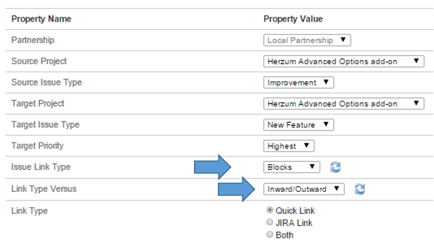Select the JIRA Link radio option
This screenshot has height=249, width=434.
(x=269, y=223)
